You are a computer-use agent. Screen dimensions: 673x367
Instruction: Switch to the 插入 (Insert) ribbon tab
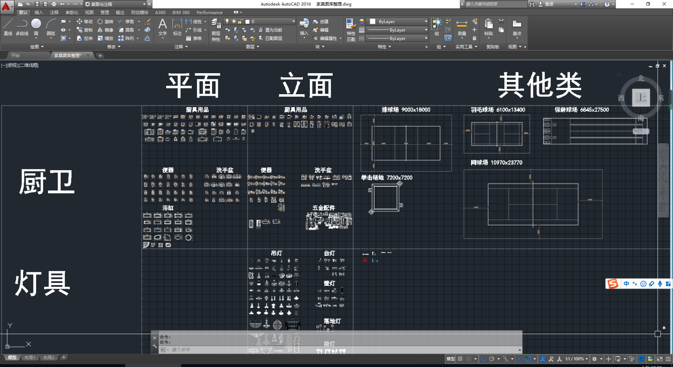click(39, 13)
